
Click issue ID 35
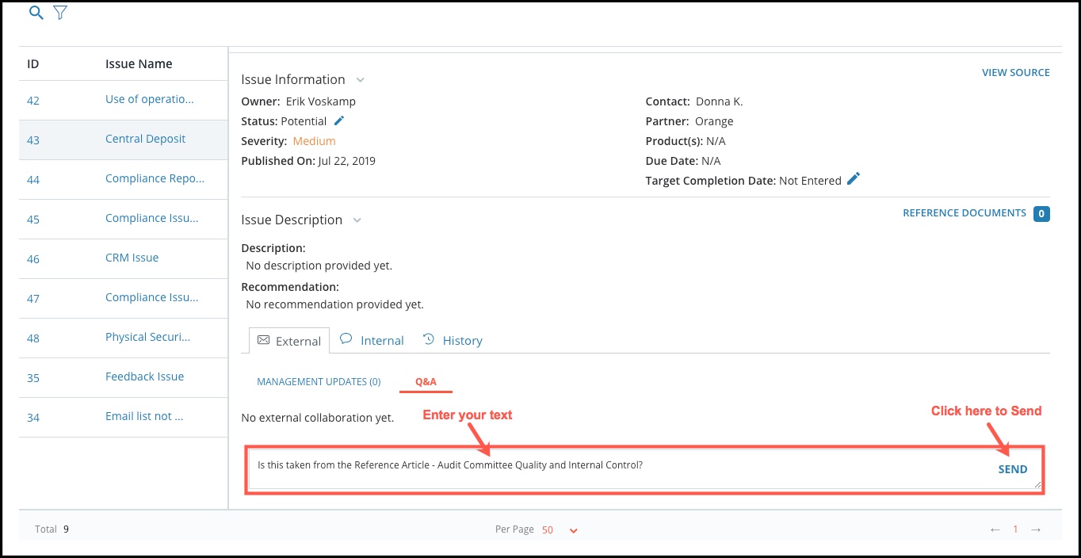pos(33,378)
